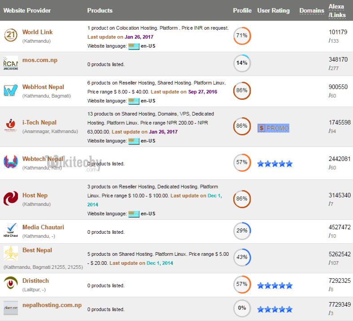Click Alexa rank 7729349
Image resolution: width=353 pixels, height=321 pixels.
pos(340,304)
